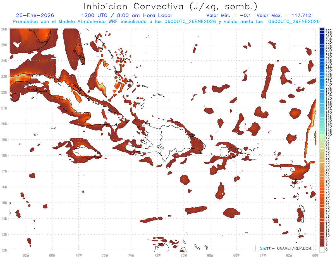Click the colorbar label '322'
The height and width of the screenshot is (259, 335).
click(x=329, y=30)
